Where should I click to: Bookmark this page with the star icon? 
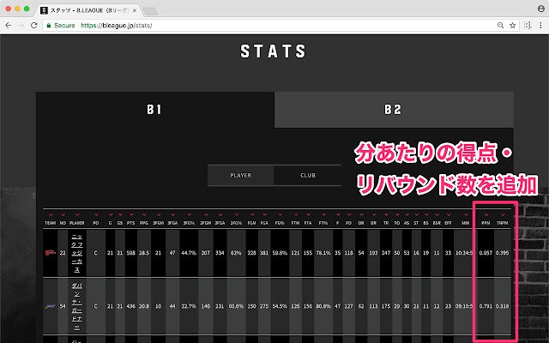[x=513, y=25]
